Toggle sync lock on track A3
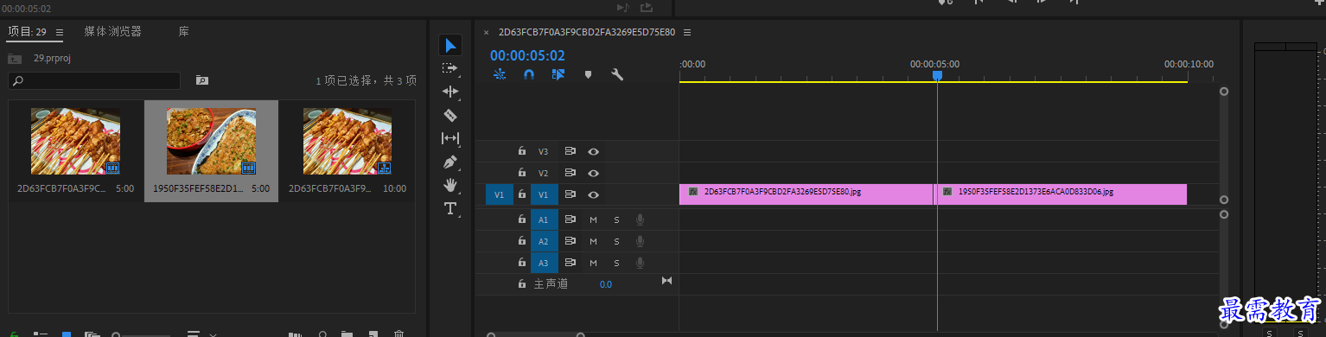Viewport: 1326px width, 337px height. (571, 263)
